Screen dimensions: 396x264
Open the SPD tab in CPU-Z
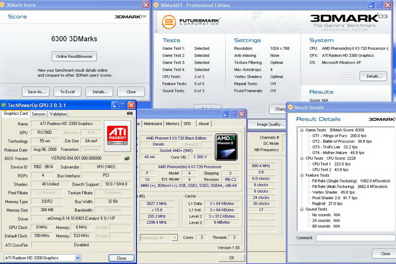coord(187,124)
